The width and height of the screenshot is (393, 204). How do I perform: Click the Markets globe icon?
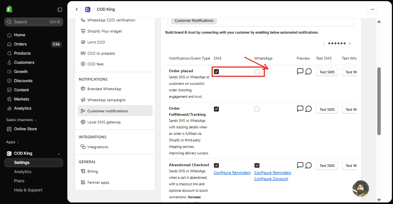coord(9,99)
